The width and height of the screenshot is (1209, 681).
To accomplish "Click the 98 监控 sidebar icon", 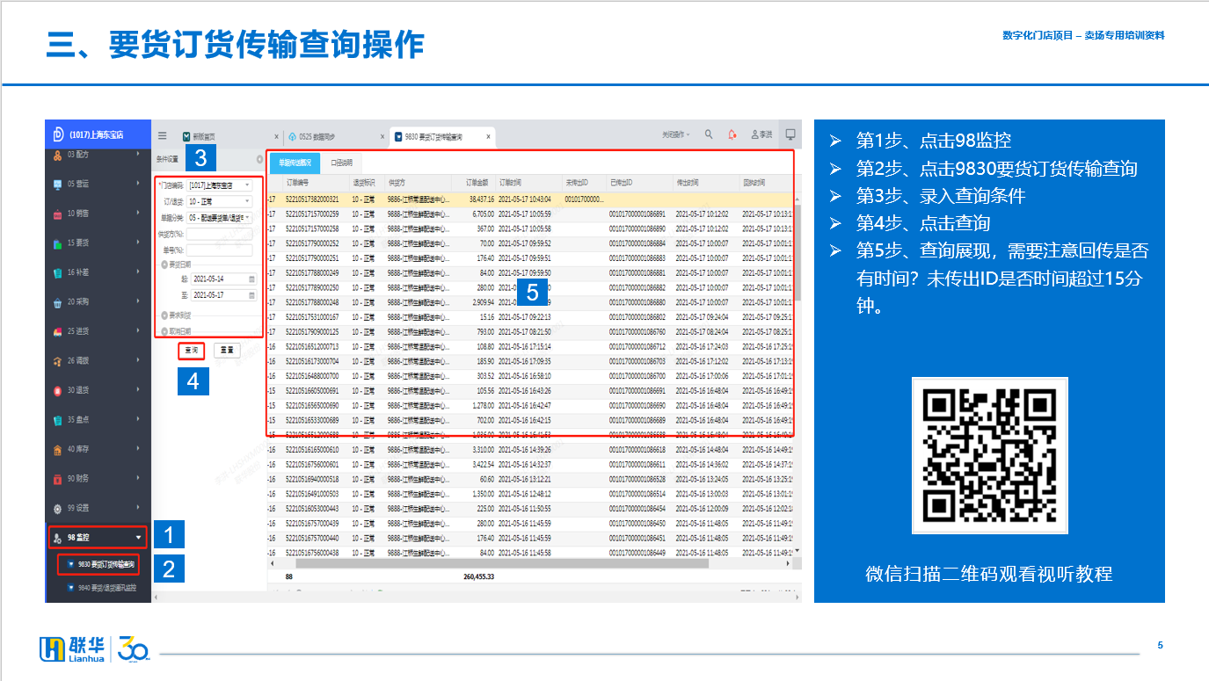I will (58, 538).
